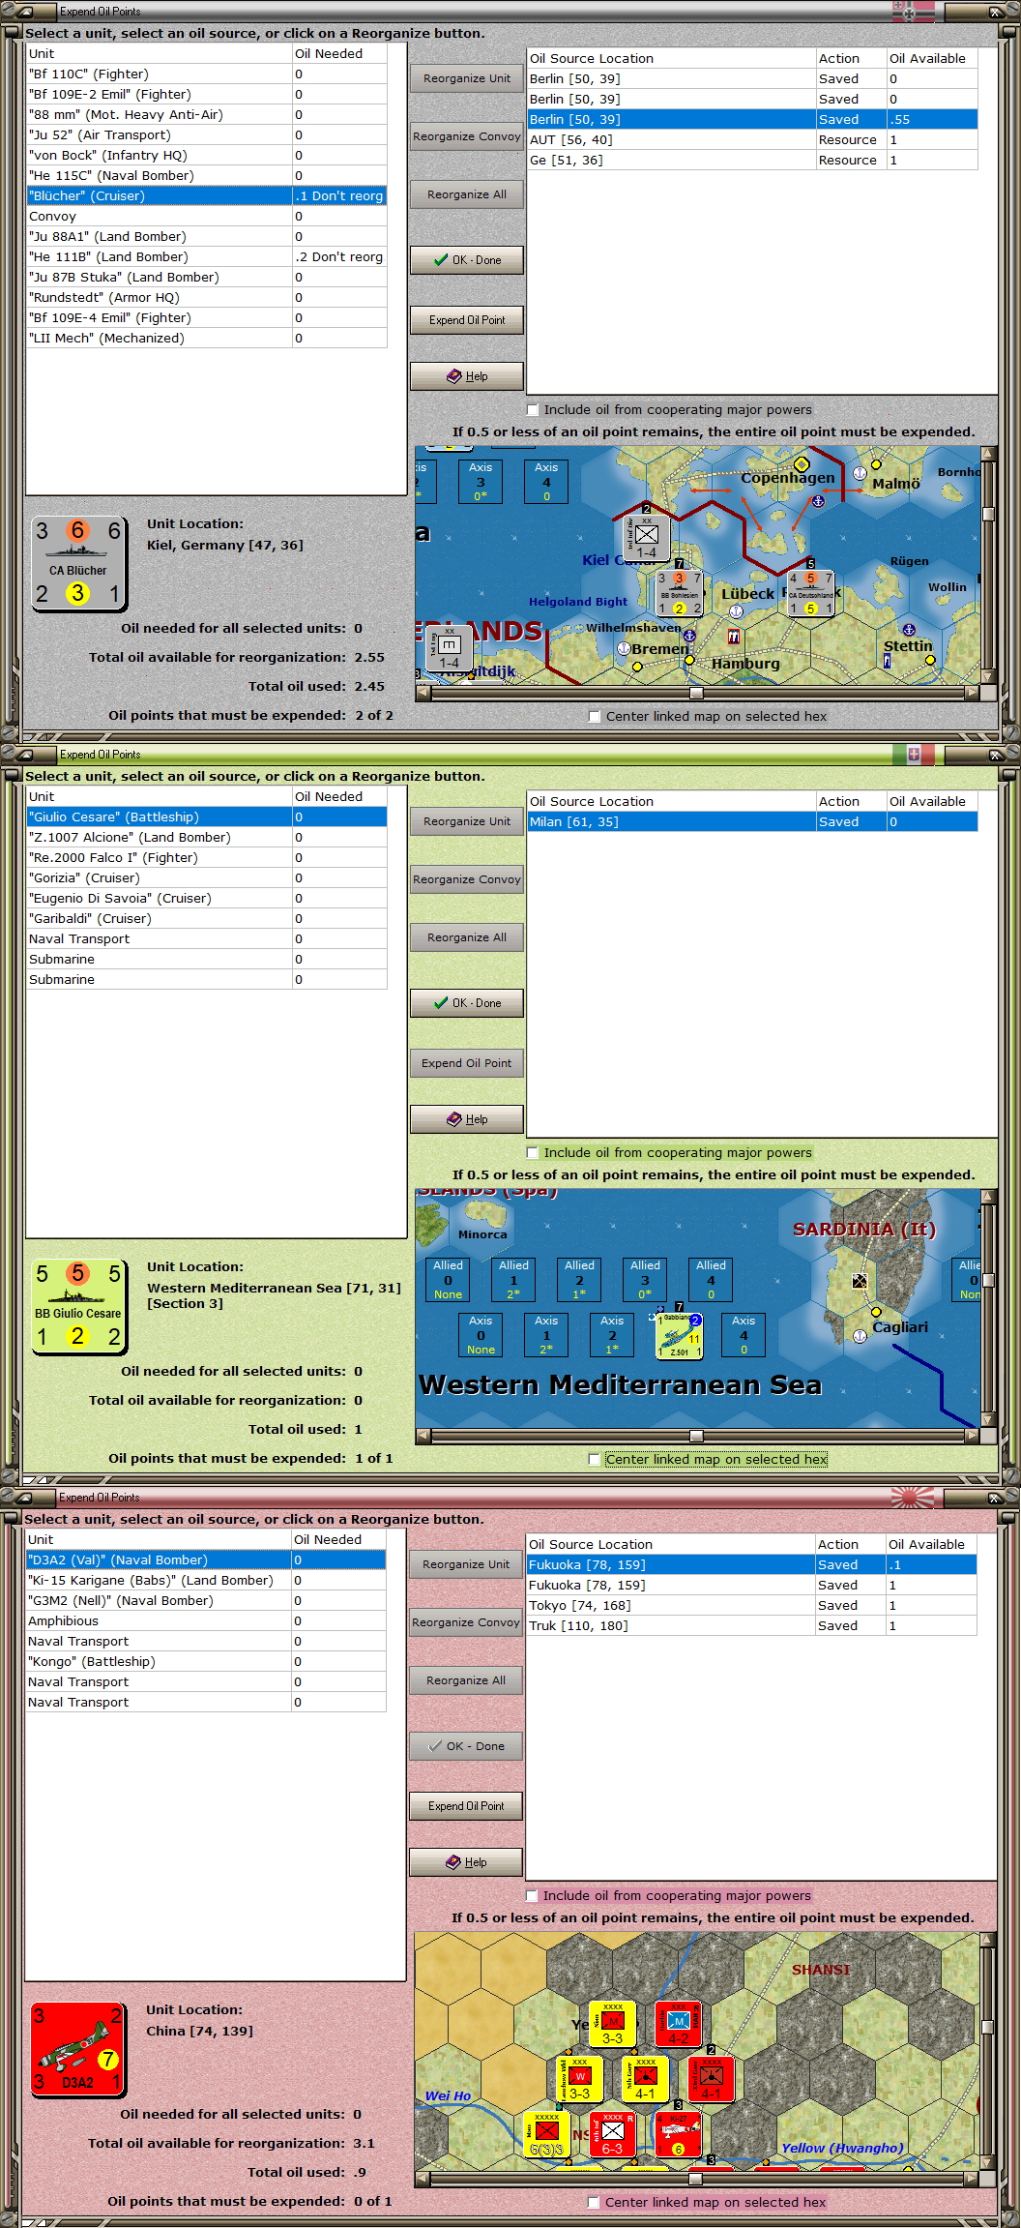The height and width of the screenshot is (2228, 1021).
Task: Click yellow 4-1 infantry counter on China map
Action: tap(645, 2079)
